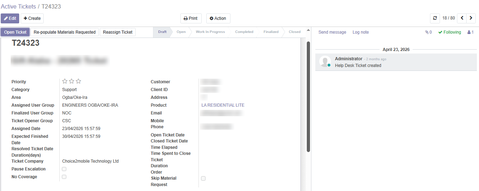This screenshot has height=191, width=479.
Task: Click Choice2mobile Technology Ltd value
Action: (x=91, y=161)
